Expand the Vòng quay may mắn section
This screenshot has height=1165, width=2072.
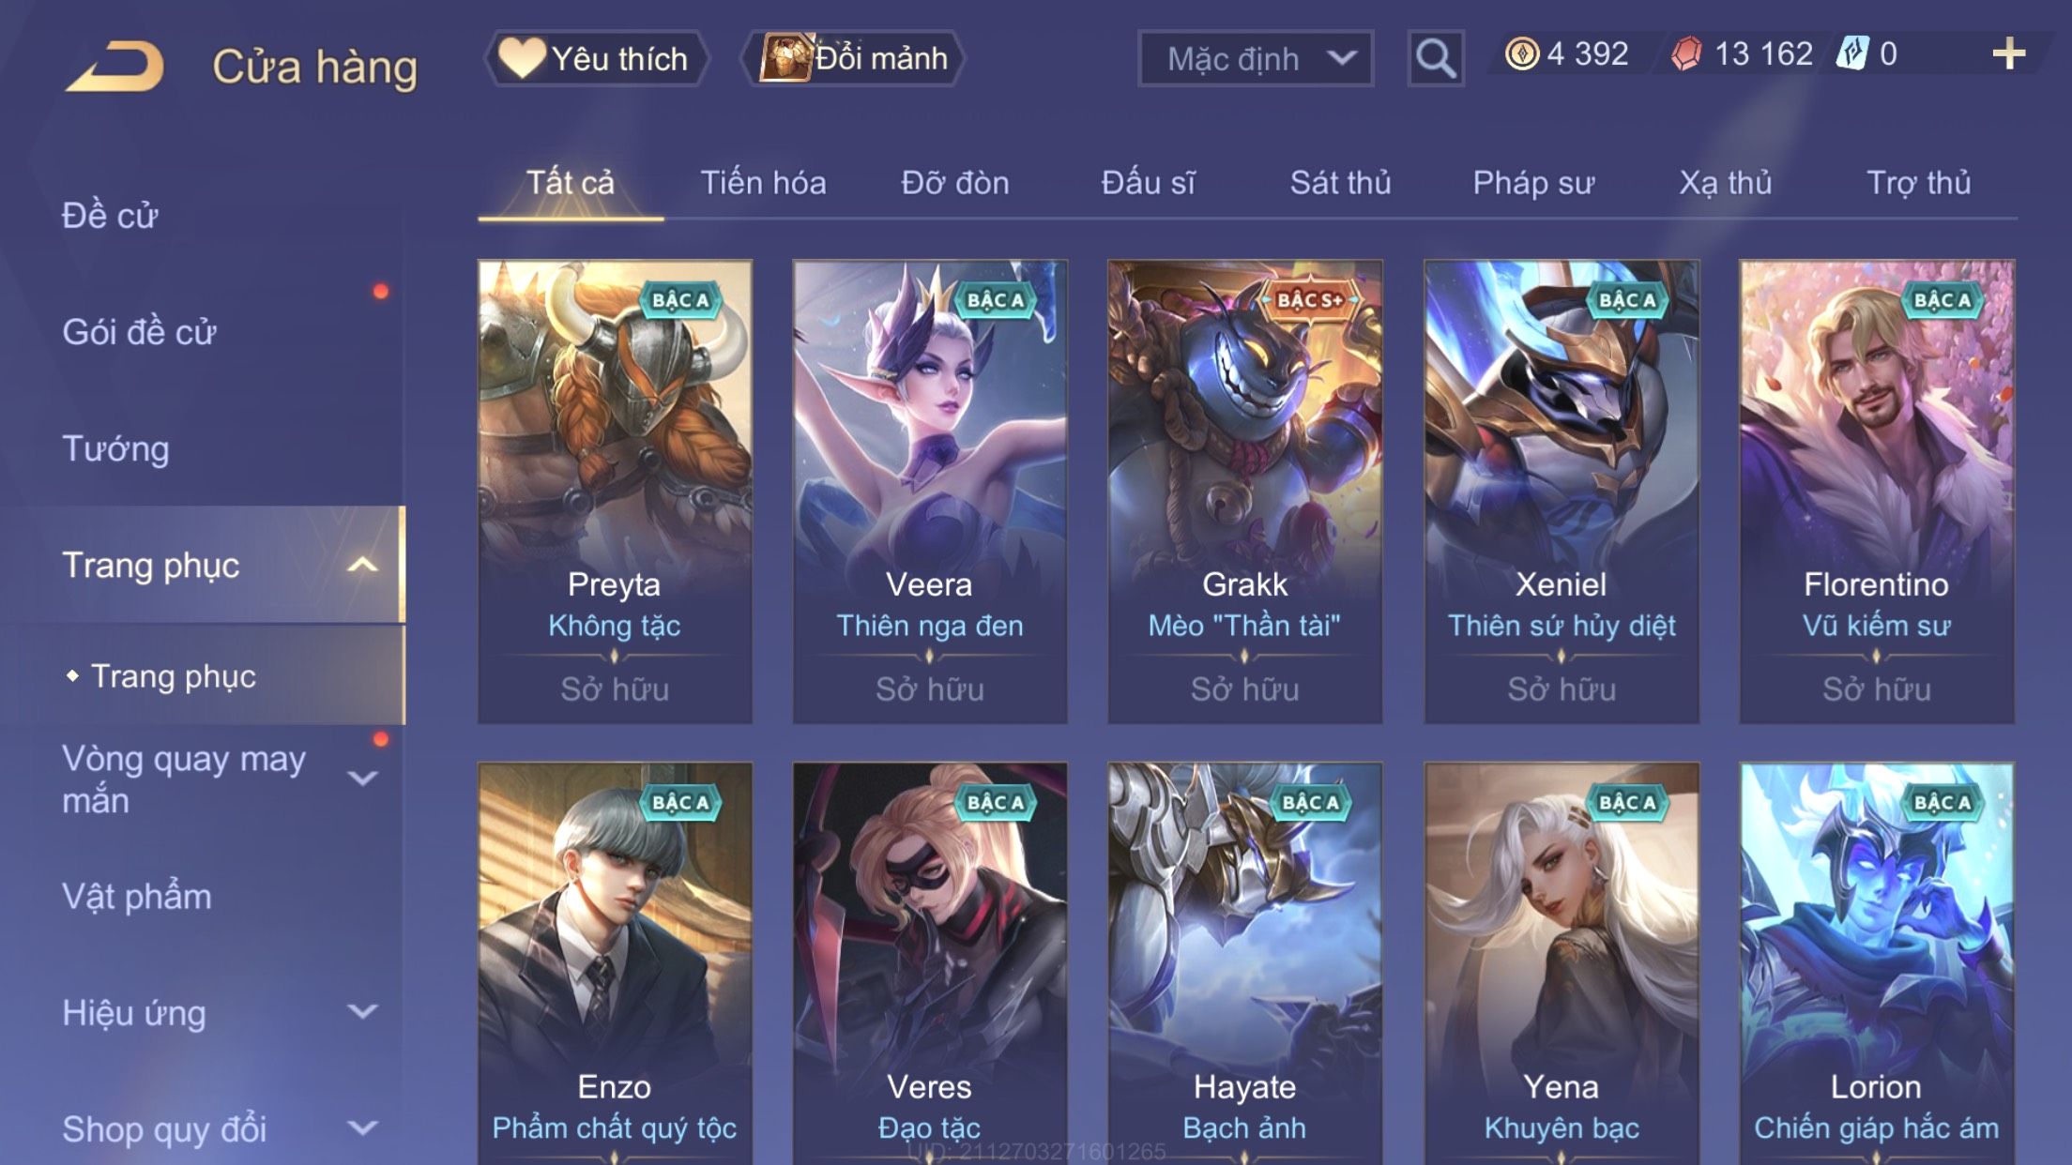pos(362,778)
